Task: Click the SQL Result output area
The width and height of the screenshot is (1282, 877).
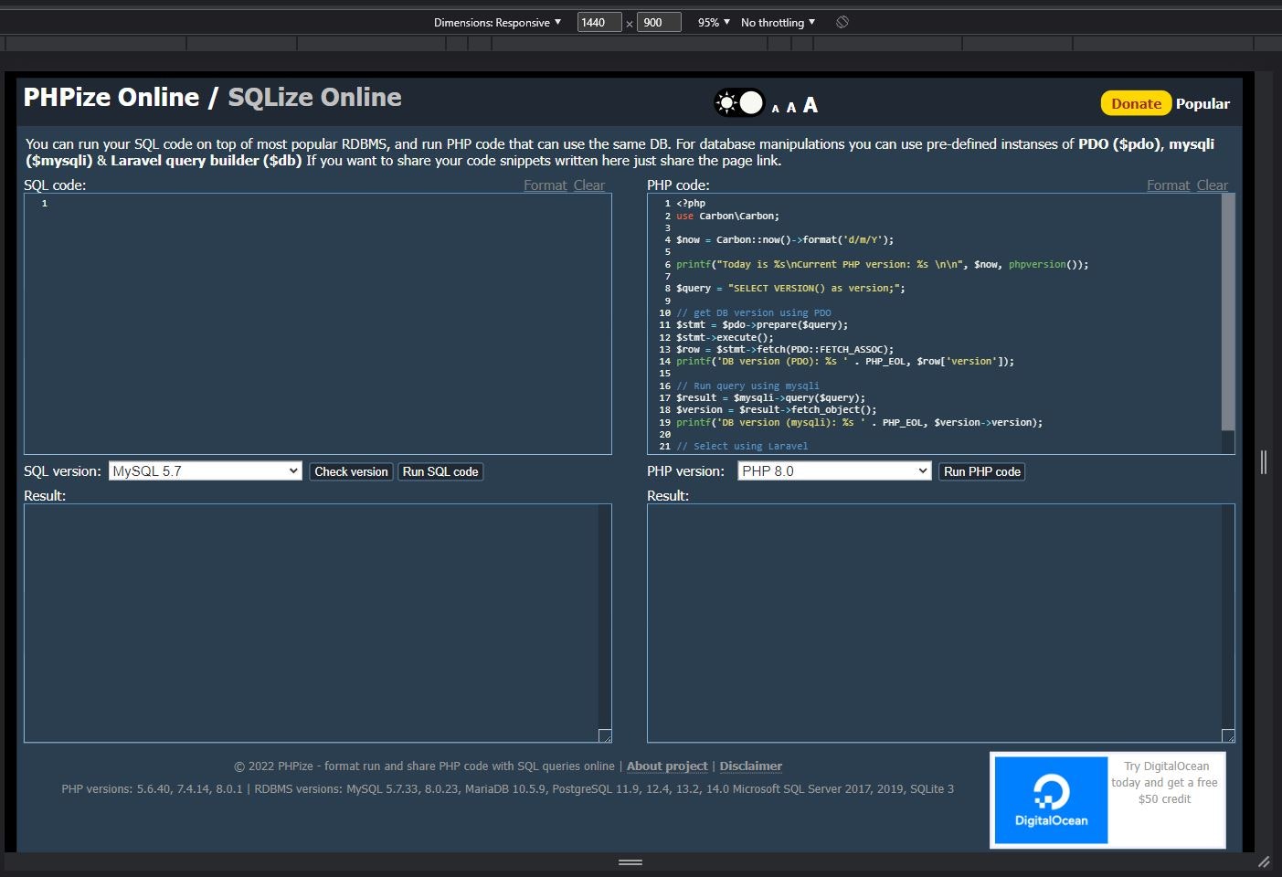Action: tap(318, 623)
